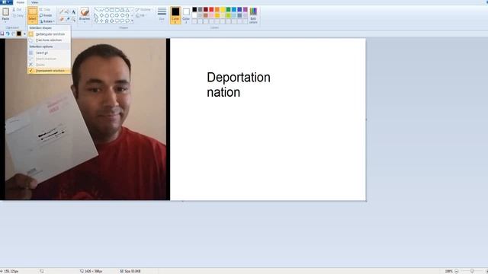The image size is (488, 274).
Task: Click the Paste clipboard icon
Action: click(x=5, y=12)
